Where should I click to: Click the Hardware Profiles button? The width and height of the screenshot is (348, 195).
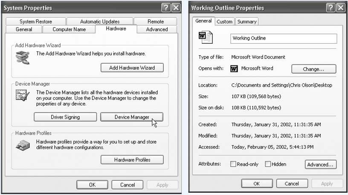pyautogui.click(x=132, y=160)
